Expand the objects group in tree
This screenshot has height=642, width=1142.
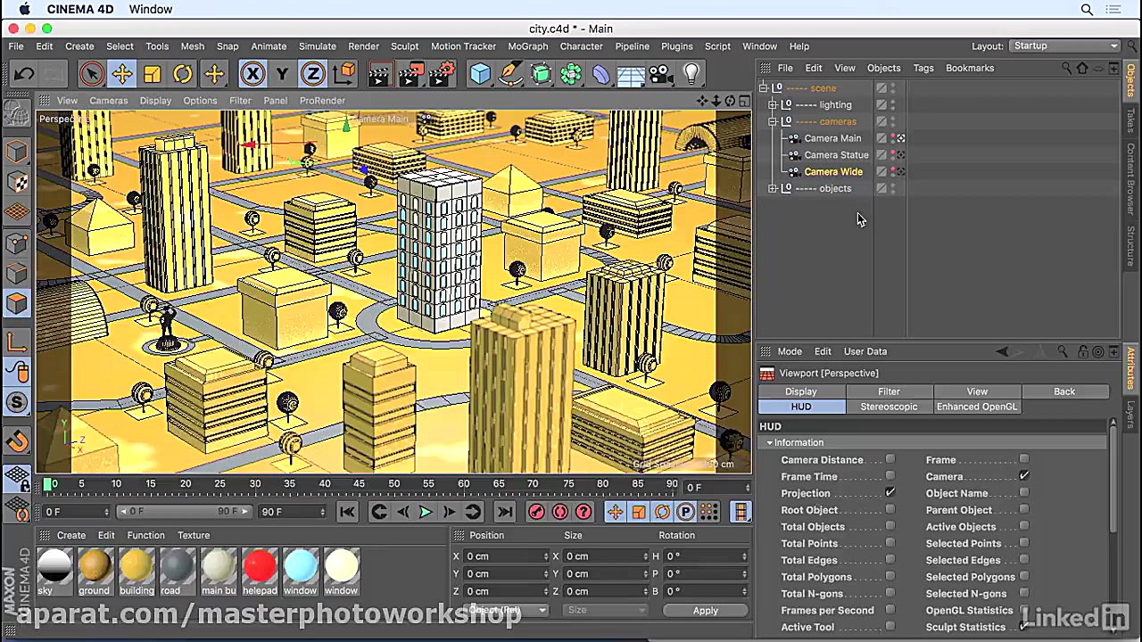(773, 189)
